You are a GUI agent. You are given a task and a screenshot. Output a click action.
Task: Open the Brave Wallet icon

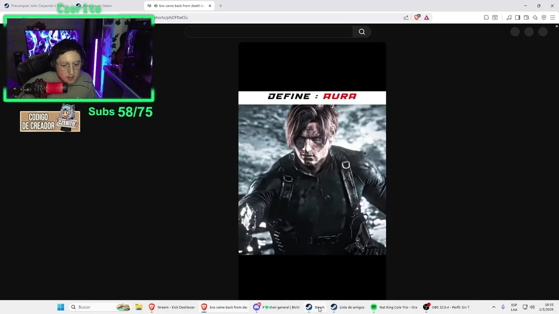click(526, 17)
